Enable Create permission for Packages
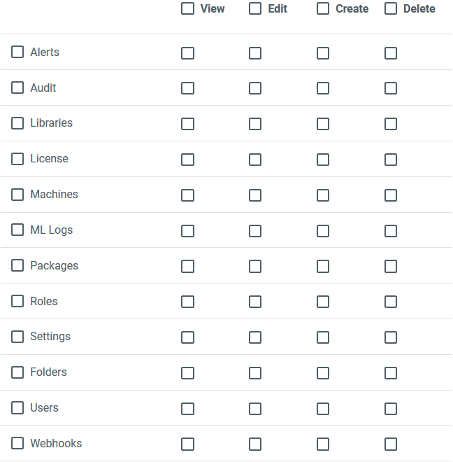This screenshot has height=462, width=453. click(x=323, y=266)
